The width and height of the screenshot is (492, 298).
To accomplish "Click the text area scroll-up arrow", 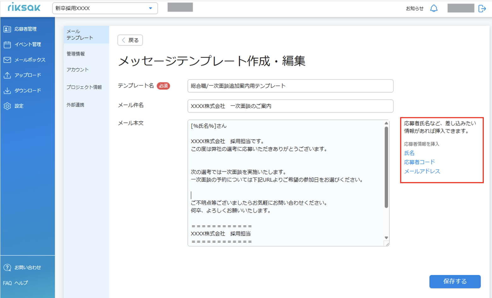I will pyautogui.click(x=386, y=123).
